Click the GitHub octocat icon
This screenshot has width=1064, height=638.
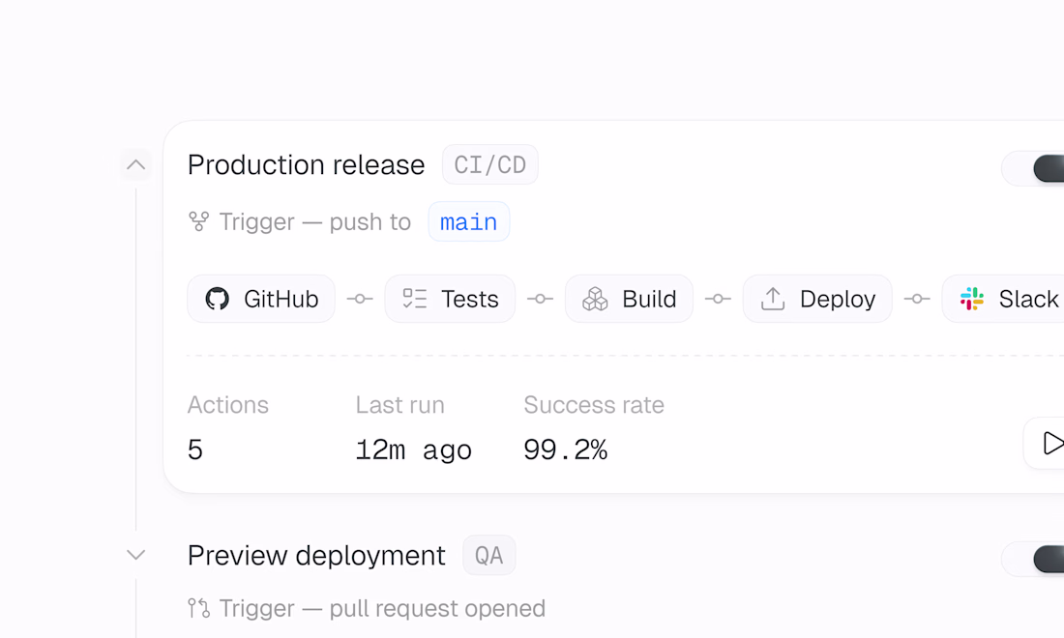[x=217, y=299]
